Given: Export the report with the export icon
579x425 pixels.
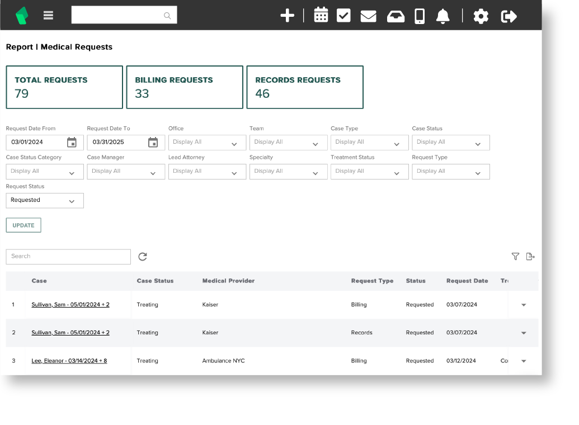Looking at the screenshot, I should (x=530, y=257).
